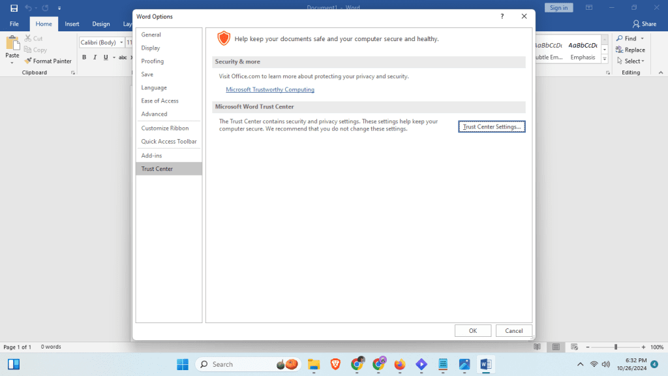Open underline style dropdown arrow
The image size is (668, 376).
(x=114, y=57)
